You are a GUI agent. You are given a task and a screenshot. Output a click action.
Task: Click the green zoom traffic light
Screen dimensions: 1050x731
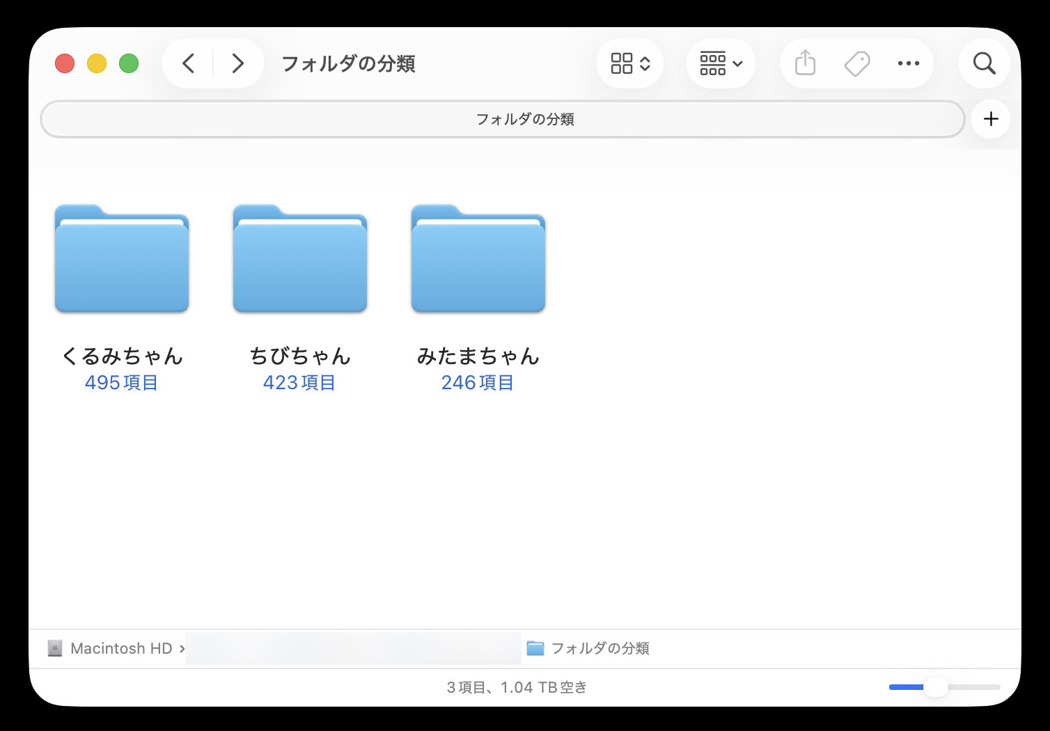click(129, 63)
